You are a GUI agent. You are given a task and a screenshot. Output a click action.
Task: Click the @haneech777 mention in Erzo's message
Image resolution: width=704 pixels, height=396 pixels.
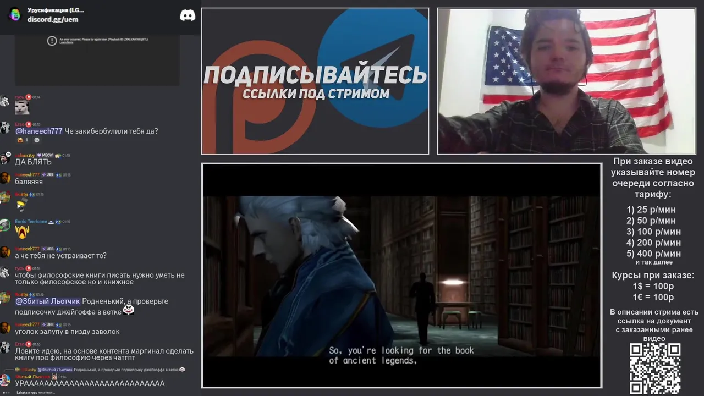(38, 131)
